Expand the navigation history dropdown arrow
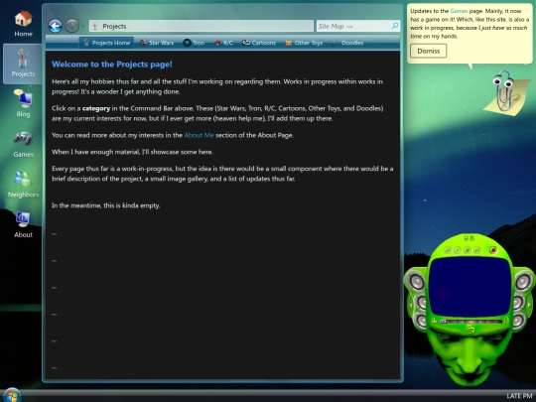 point(83,27)
